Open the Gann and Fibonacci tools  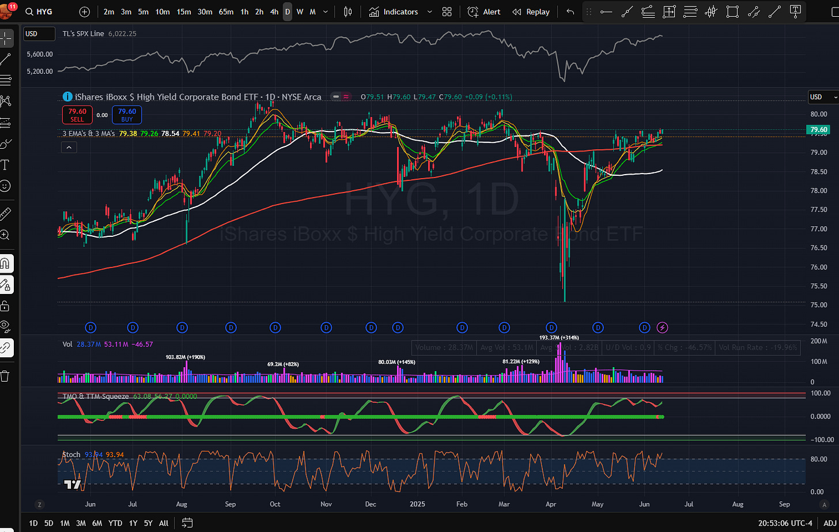[x=7, y=80]
